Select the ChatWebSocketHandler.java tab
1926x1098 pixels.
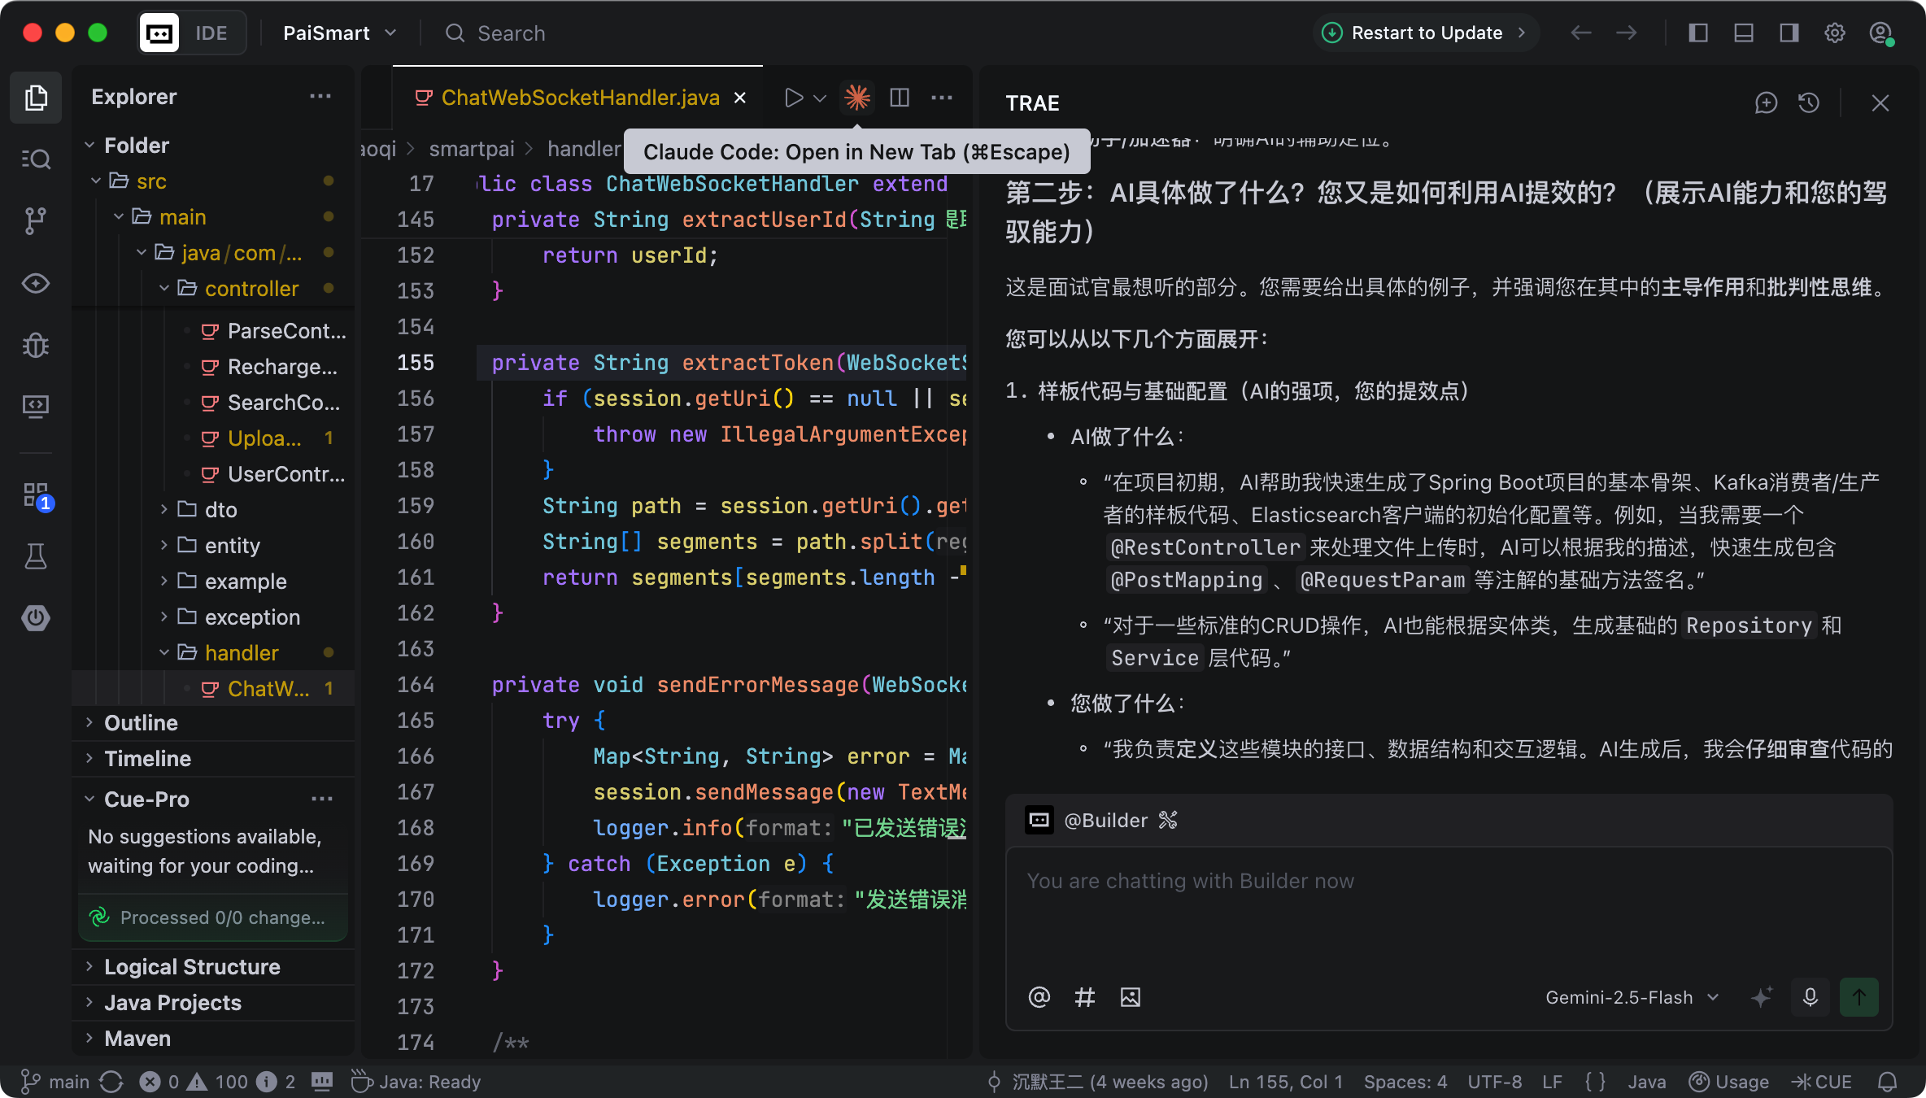tap(580, 98)
